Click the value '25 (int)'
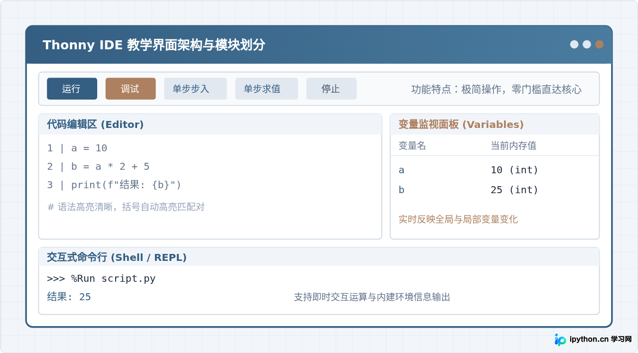The image size is (638, 353). pyautogui.click(x=514, y=190)
